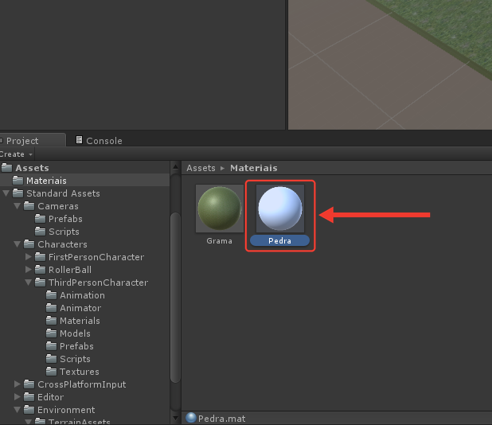
Task: Click the Animator folder icon
Action: point(51,308)
